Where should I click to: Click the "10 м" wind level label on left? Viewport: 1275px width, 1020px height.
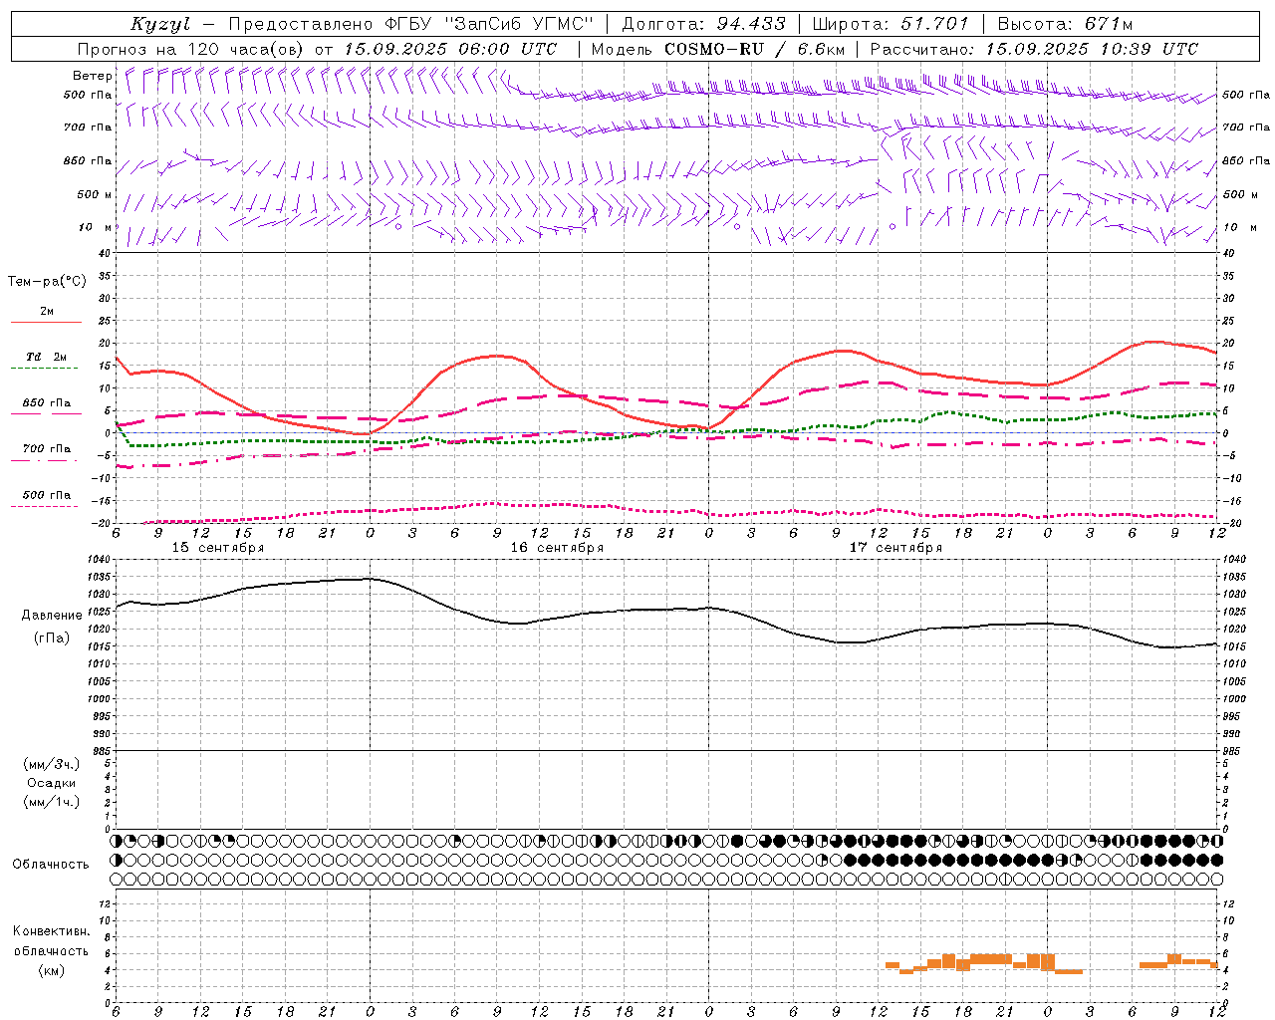(96, 227)
